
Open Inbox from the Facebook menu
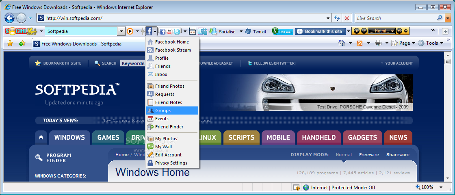click(172, 74)
